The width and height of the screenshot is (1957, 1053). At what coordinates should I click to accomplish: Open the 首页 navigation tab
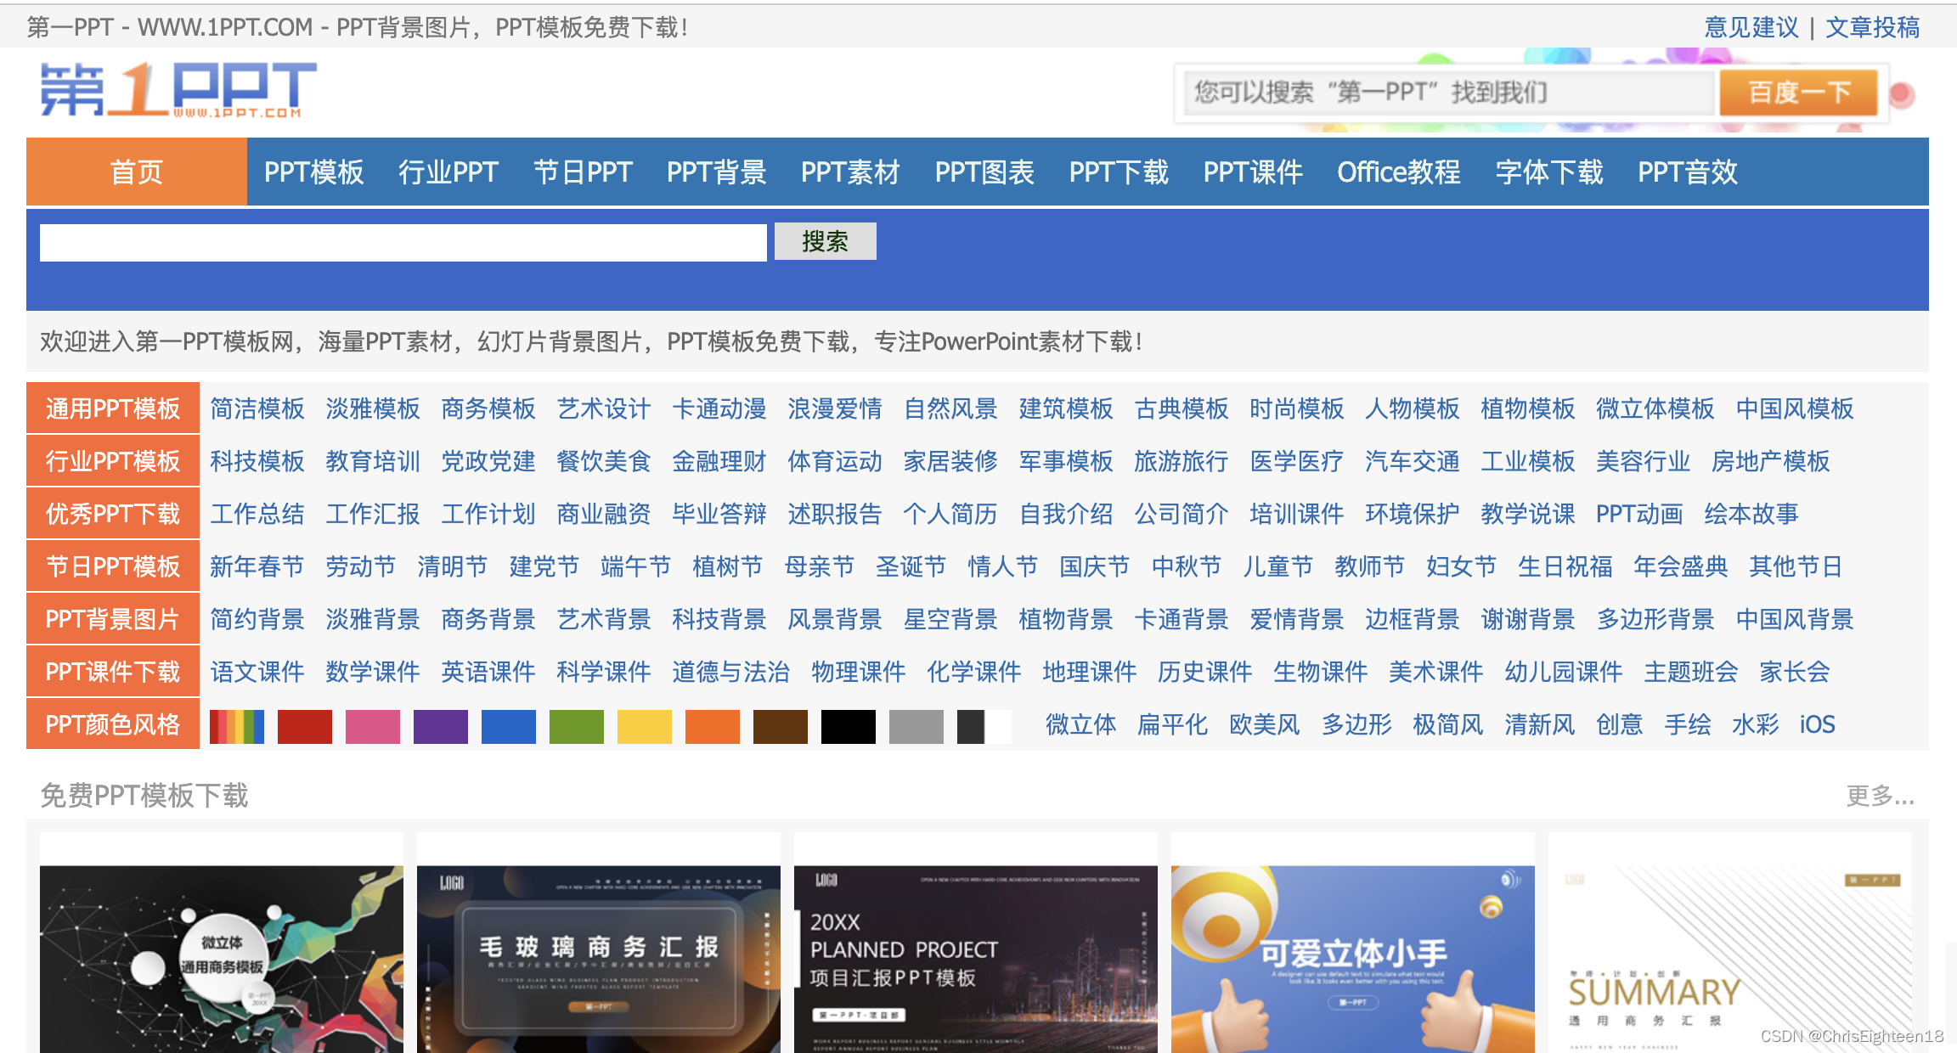point(137,172)
